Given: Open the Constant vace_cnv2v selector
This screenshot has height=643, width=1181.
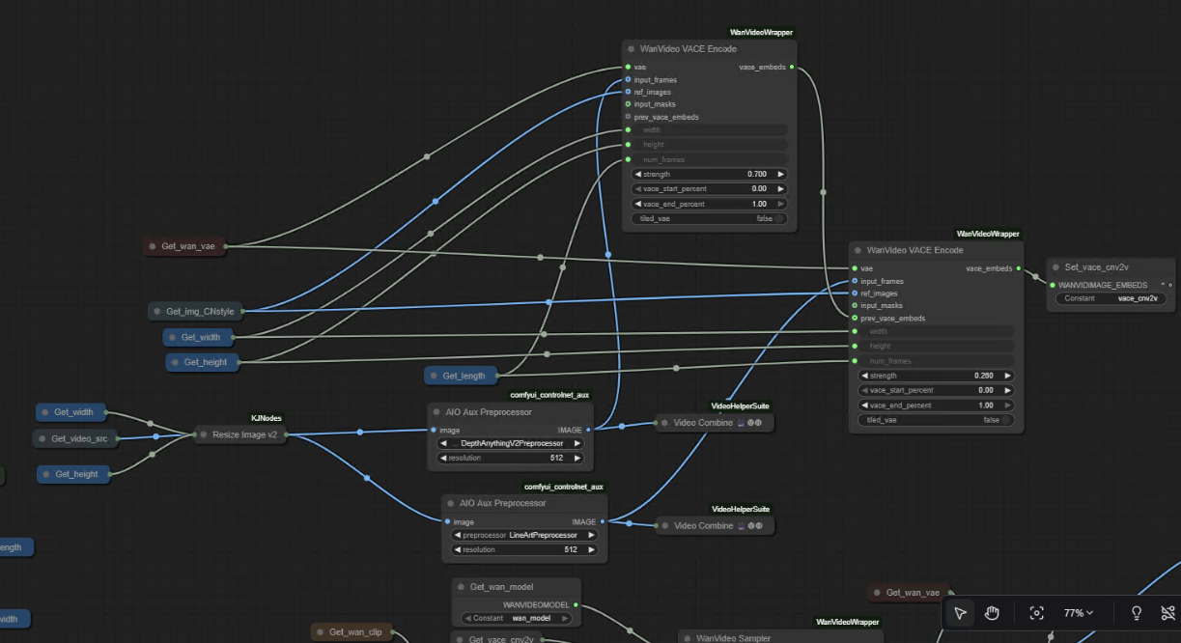Looking at the screenshot, I should [x=1111, y=298].
